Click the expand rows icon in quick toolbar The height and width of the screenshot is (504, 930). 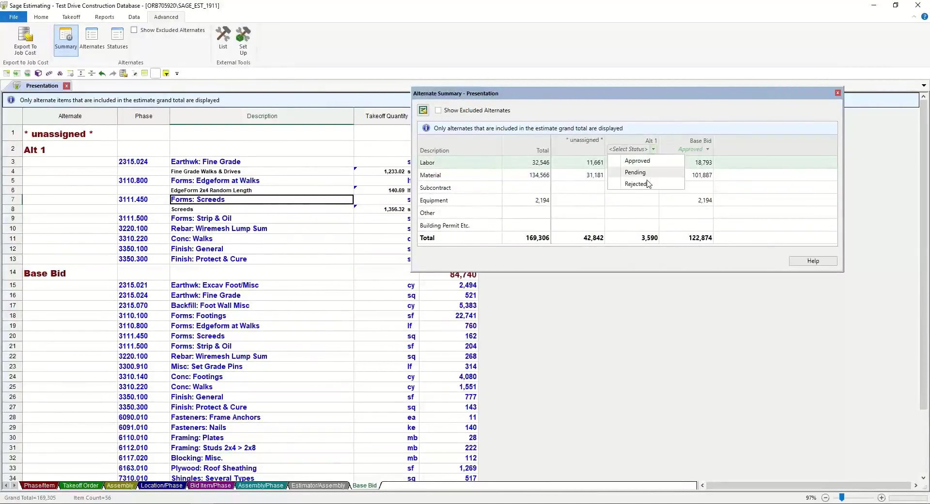coord(81,74)
